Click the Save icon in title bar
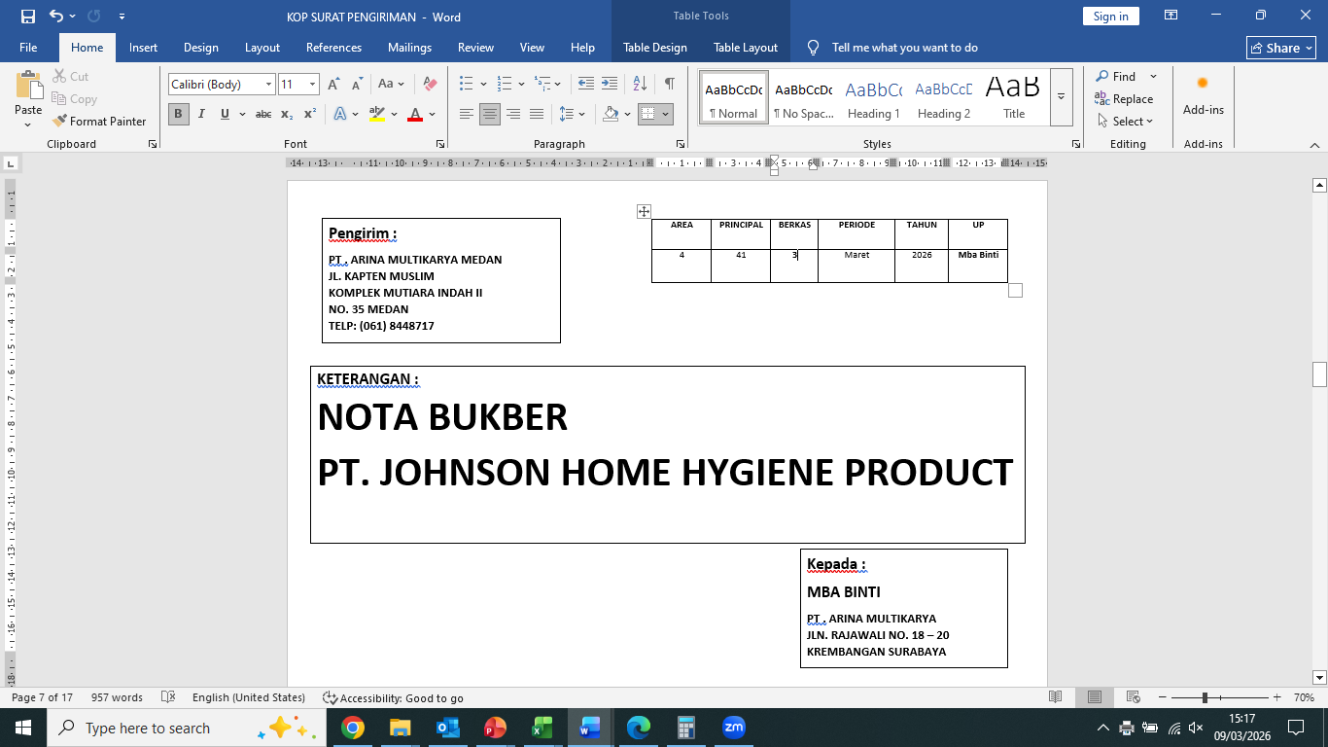The width and height of the screenshot is (1328, 747). point(27,17)
